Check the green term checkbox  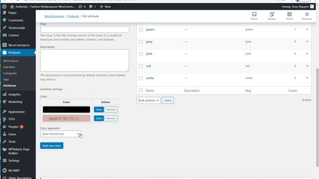[141, 30]
